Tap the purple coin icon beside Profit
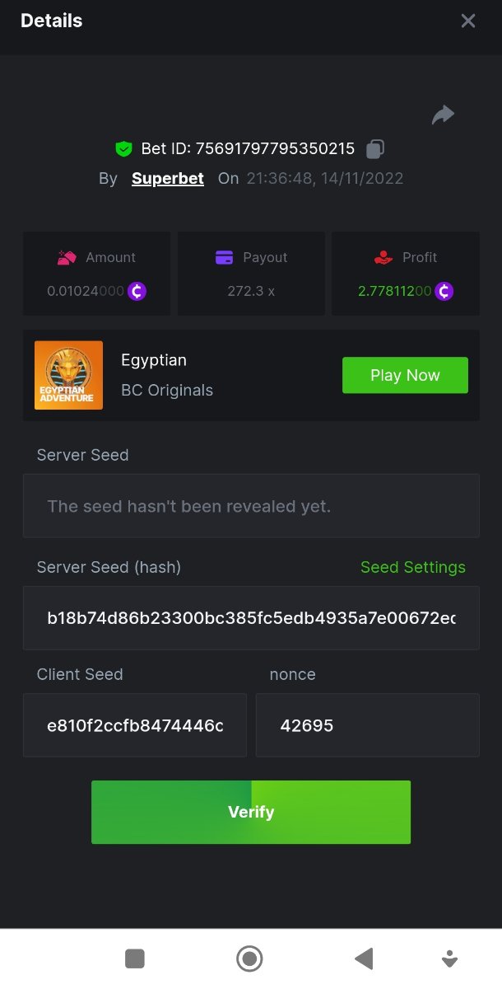The image size is (502, 989). 444,291
